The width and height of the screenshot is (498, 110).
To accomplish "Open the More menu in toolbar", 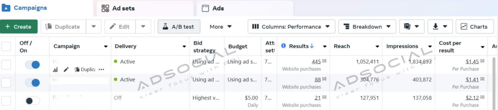I will (x=220, y=27).
